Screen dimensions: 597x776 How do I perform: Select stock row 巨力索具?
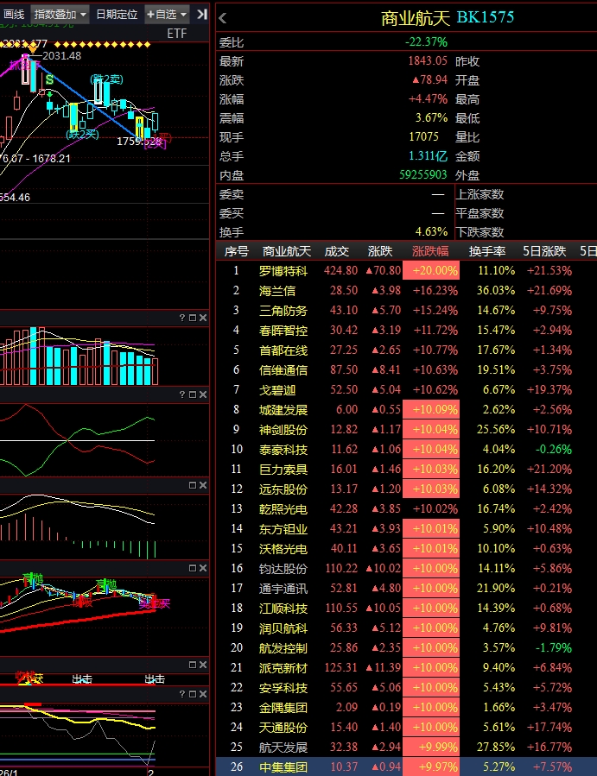[x=406, y=470]
